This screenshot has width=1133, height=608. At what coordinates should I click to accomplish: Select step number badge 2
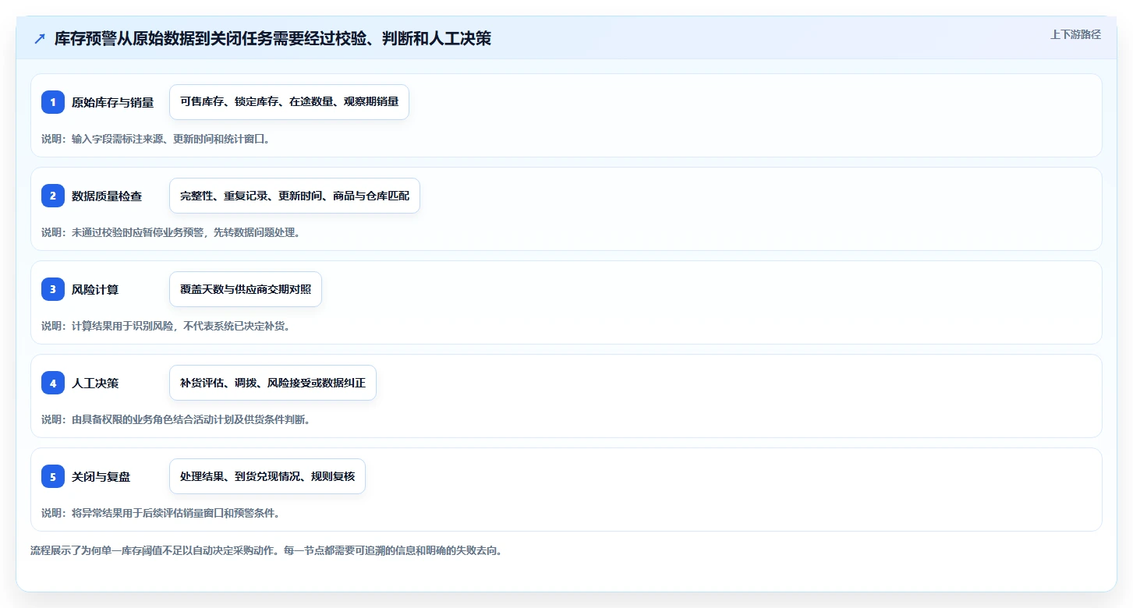53,196
